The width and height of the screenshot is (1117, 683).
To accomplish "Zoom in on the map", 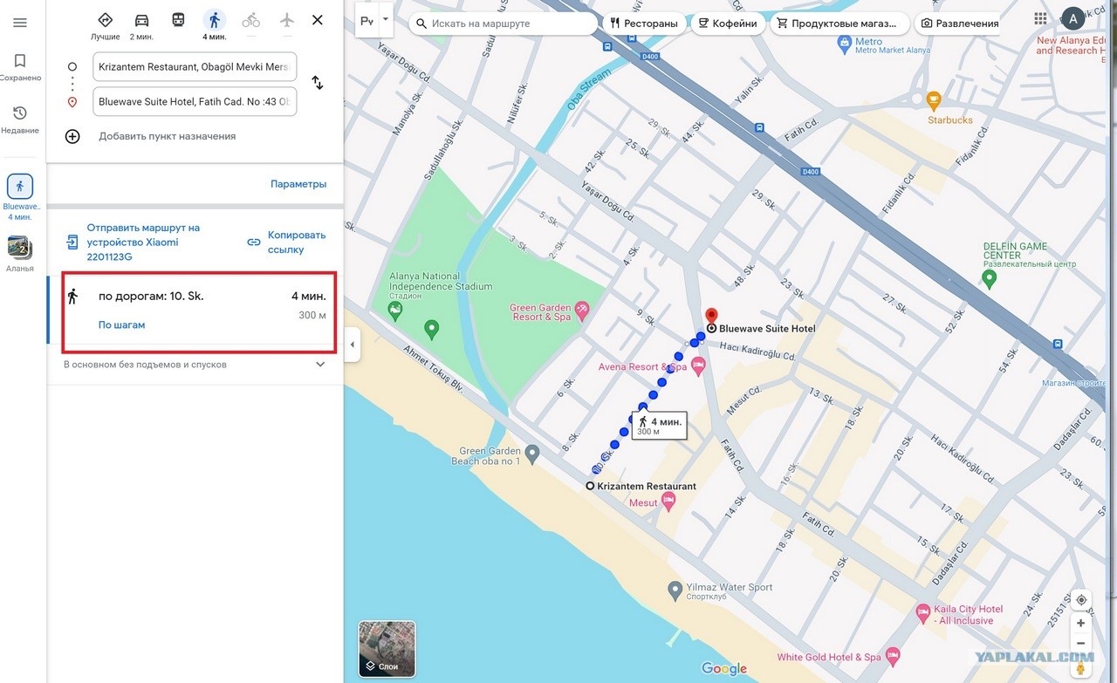I will (x=1081, y=623).
